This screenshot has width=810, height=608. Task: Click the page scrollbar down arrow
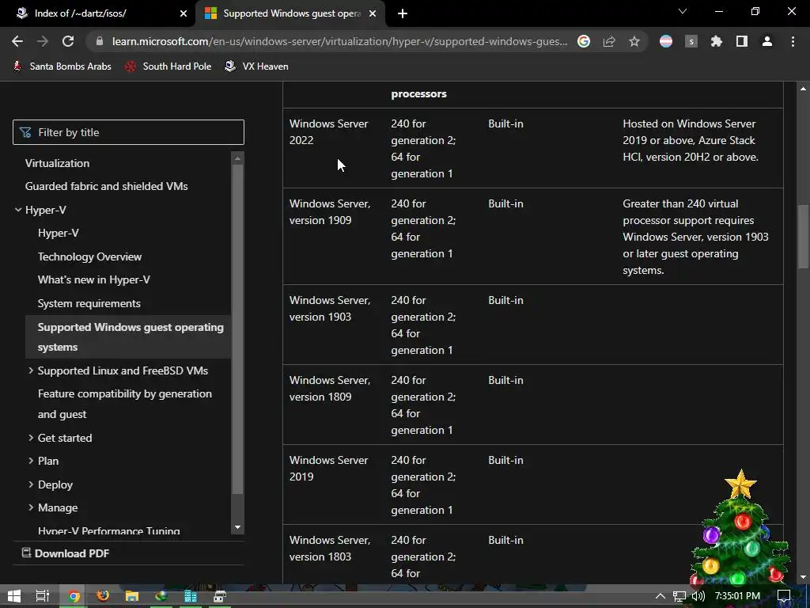[x=804, y=577]
